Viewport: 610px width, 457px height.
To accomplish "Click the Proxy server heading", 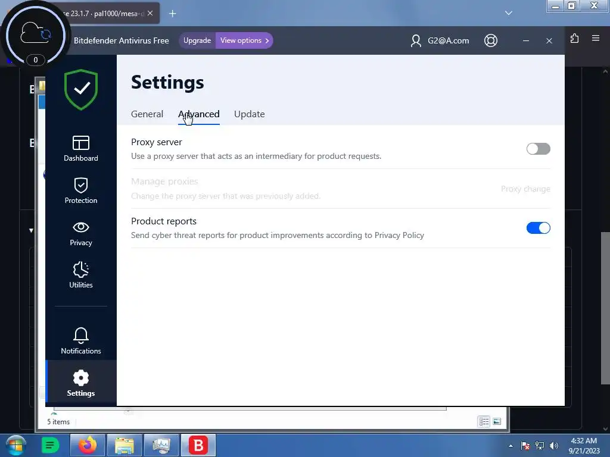I will point(157,142).
